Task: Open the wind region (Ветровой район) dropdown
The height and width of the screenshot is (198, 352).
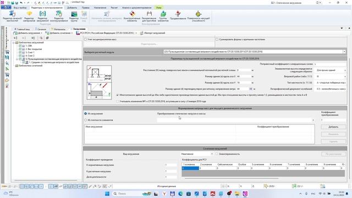Action: [331, 76]
